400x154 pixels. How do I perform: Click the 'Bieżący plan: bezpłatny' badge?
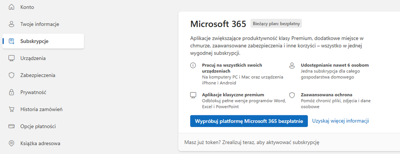pyautogui.click(x=276, y=24)
